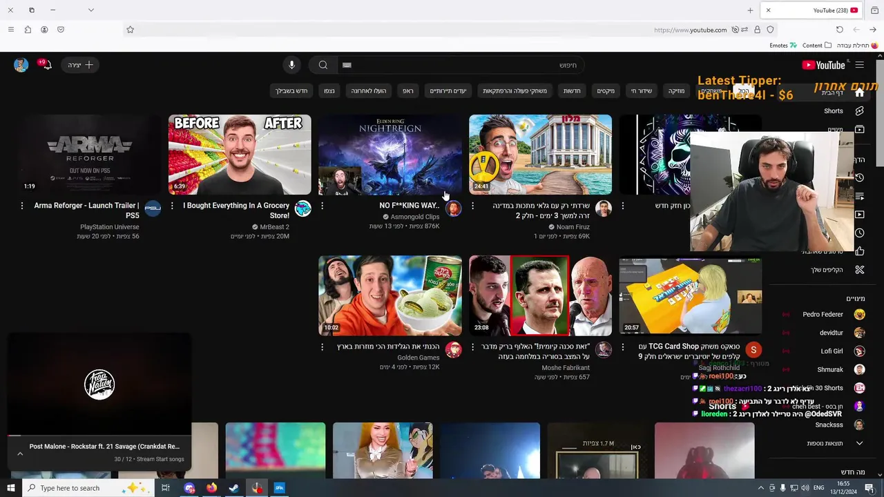884x497 pixels.
Task: Start voice search with the microphone icon
Action: coord(291,65)
